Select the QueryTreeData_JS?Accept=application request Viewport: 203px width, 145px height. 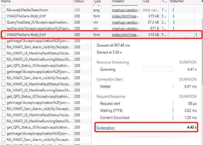pos(38,22)
